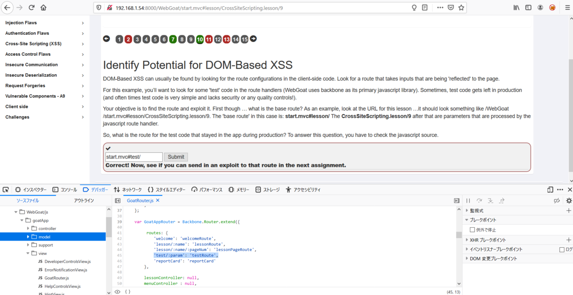Screen dimensions: 573x295
Task: Enable the ログ checkbox
Action: [x=562, y=249]
